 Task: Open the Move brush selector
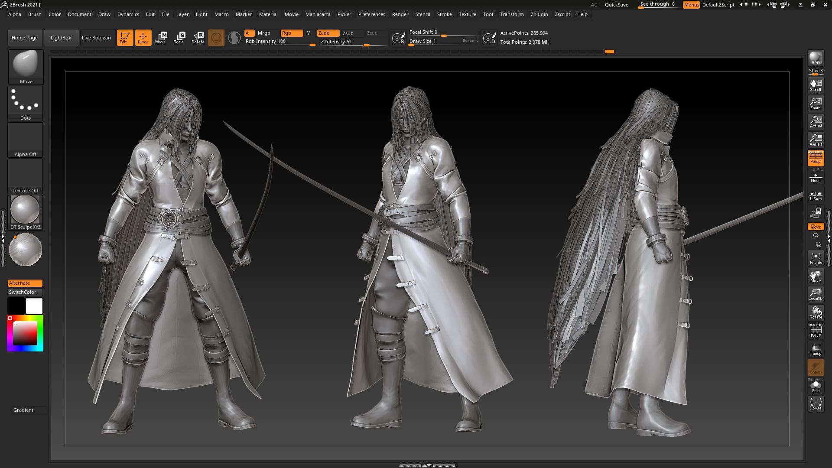tap(26, 67)
